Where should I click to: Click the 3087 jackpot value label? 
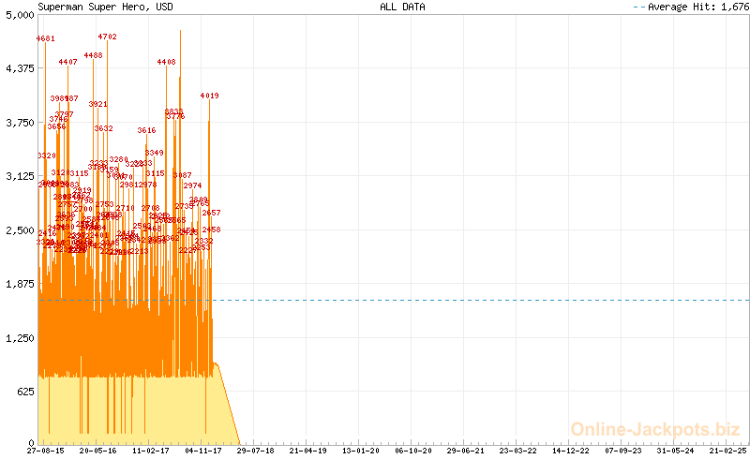point(182,175)
